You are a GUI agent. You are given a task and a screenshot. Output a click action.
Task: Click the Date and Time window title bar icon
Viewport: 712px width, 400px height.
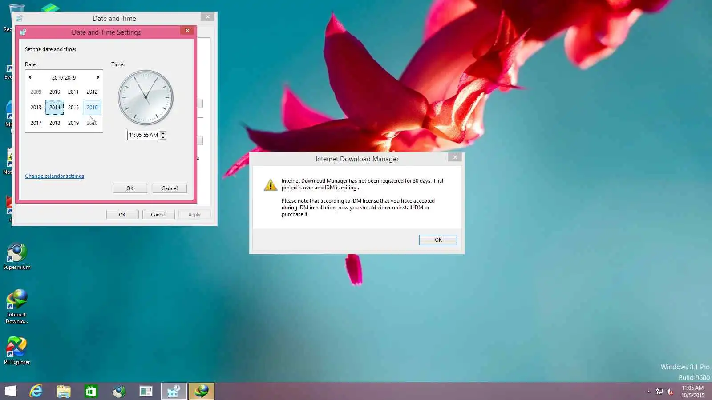19,18
